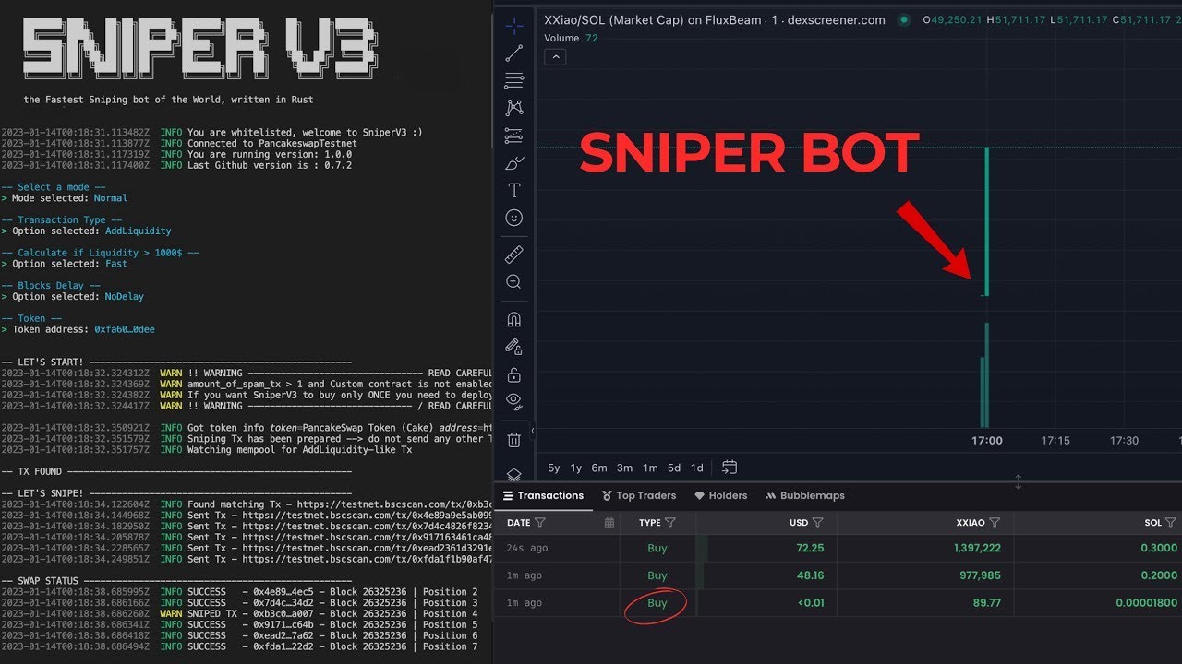Switch to the Transactions tab

[x=543, y=495]
